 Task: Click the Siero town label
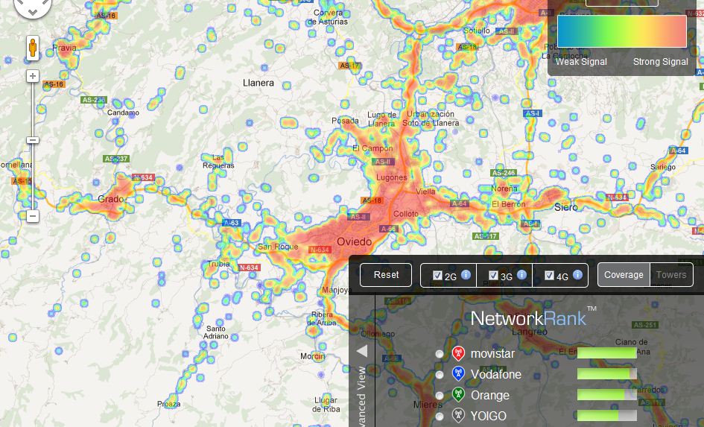[x=565, y=207]
